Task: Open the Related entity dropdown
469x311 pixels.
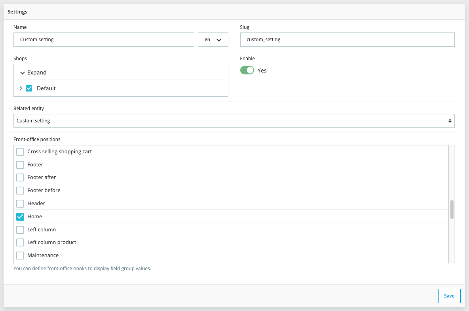Action: (x=234, y=121)
